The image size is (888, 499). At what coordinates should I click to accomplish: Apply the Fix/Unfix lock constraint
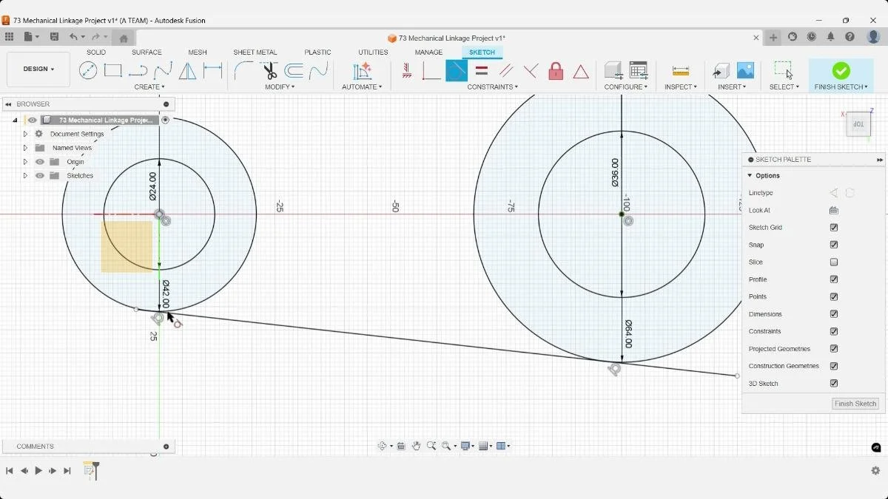click(556, 71)
